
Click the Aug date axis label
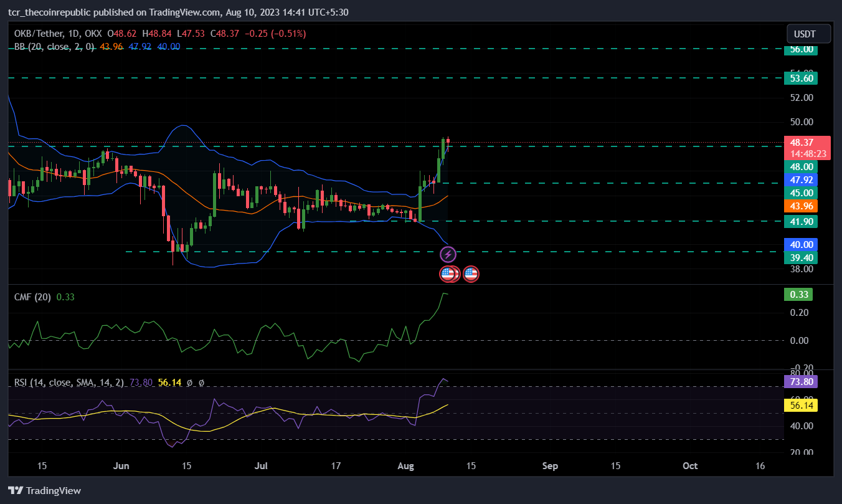pyautogui.click(x=405, y=465)
